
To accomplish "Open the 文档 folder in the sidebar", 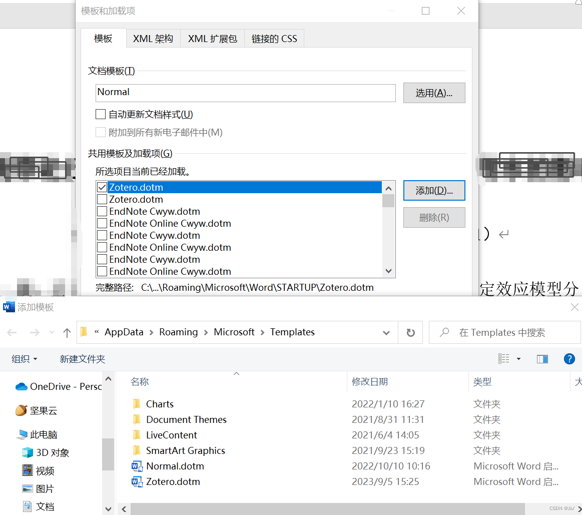I will [x=38, y=506].
